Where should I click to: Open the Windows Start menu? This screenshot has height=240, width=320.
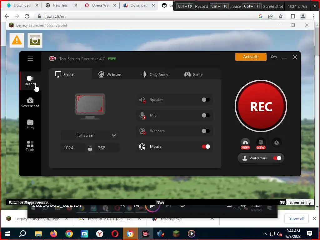click(x=7, y=234)
